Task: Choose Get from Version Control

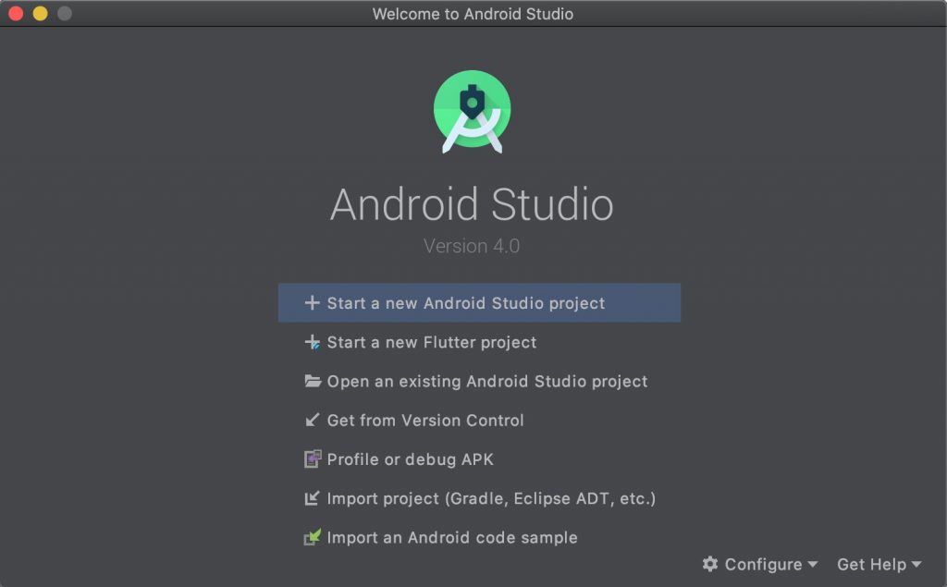Action: pyautogui.click(x=479, y=420)
